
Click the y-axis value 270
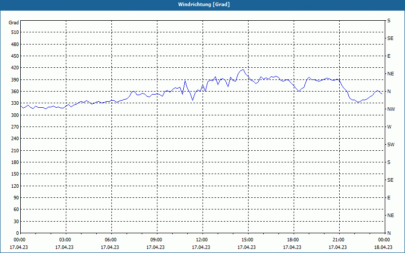tap(15, 127)
